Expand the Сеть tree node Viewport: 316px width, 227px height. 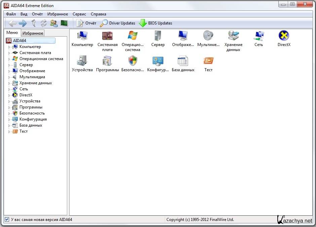[x=9, y=89]
